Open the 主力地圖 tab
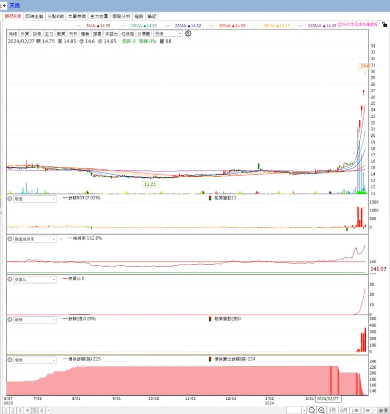Viewport: 390px width, 414px height. [x=99, y=16]
